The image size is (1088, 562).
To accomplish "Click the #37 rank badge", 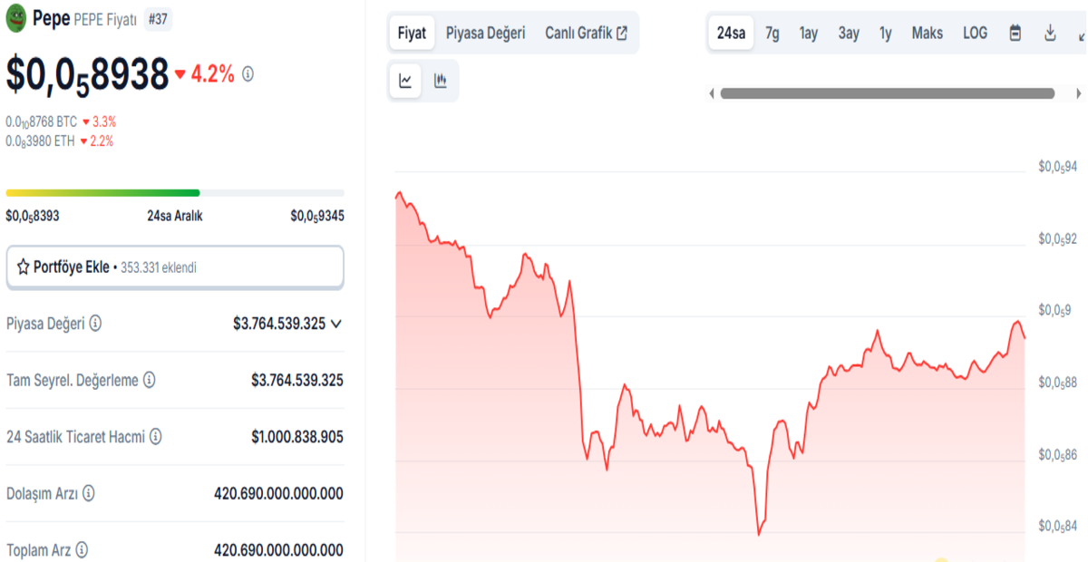I will pyautogui.click(x=158, y=18).
